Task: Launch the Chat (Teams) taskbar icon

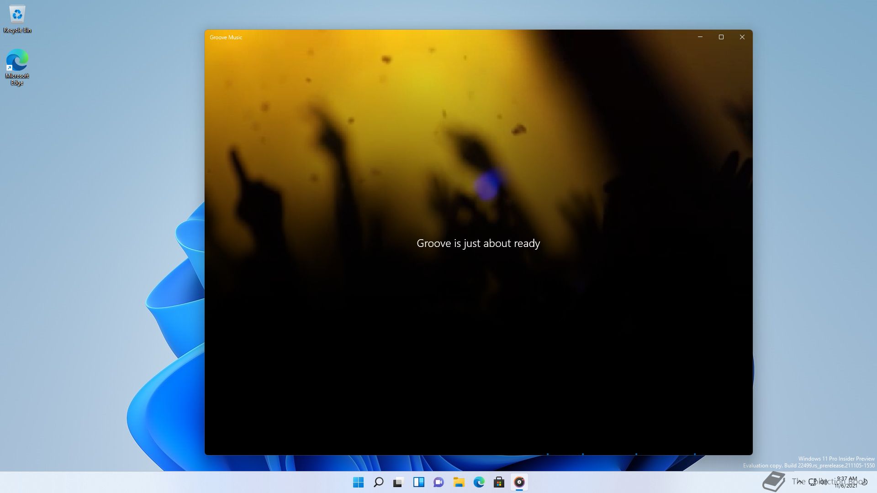Action: (x=438, y=482)
